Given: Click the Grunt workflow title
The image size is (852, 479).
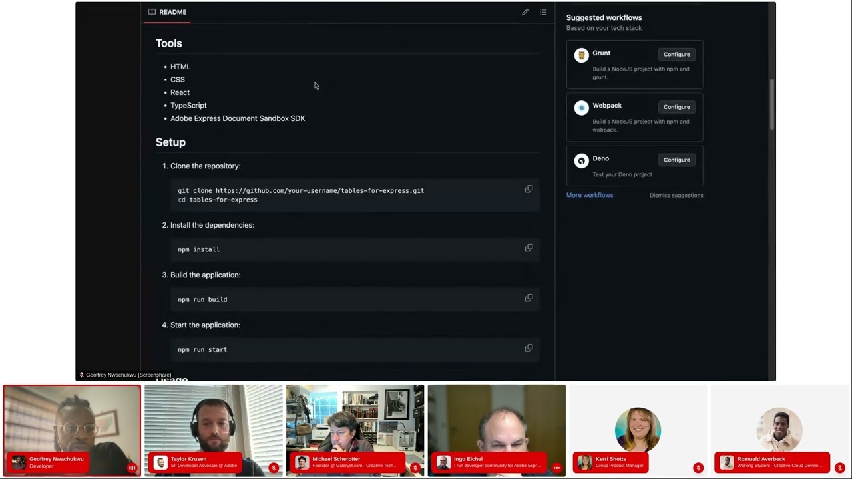Looking at the screenshot, I should point(602,53).
